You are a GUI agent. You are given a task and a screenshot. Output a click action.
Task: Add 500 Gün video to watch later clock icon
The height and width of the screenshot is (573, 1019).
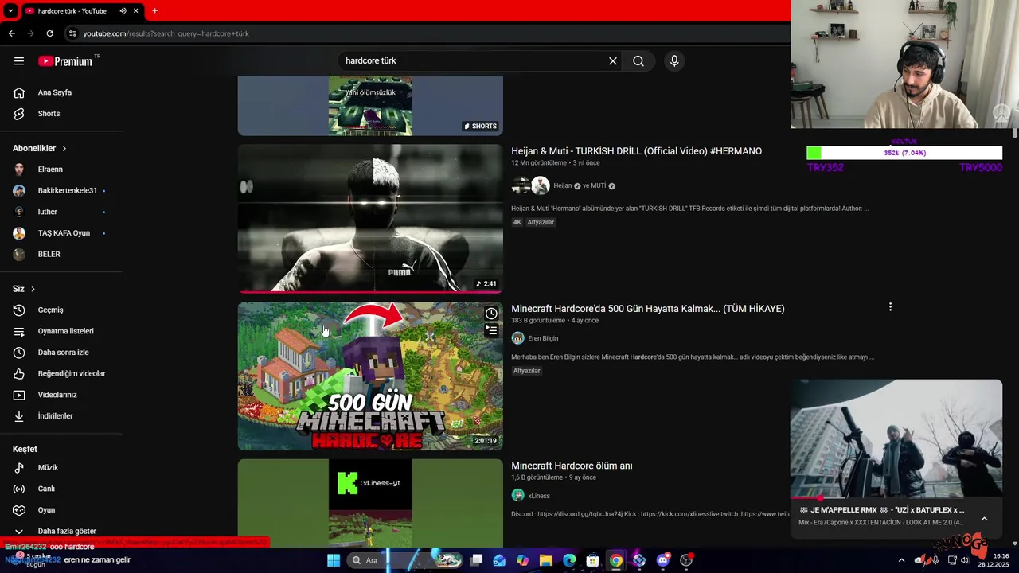[491, 314]
